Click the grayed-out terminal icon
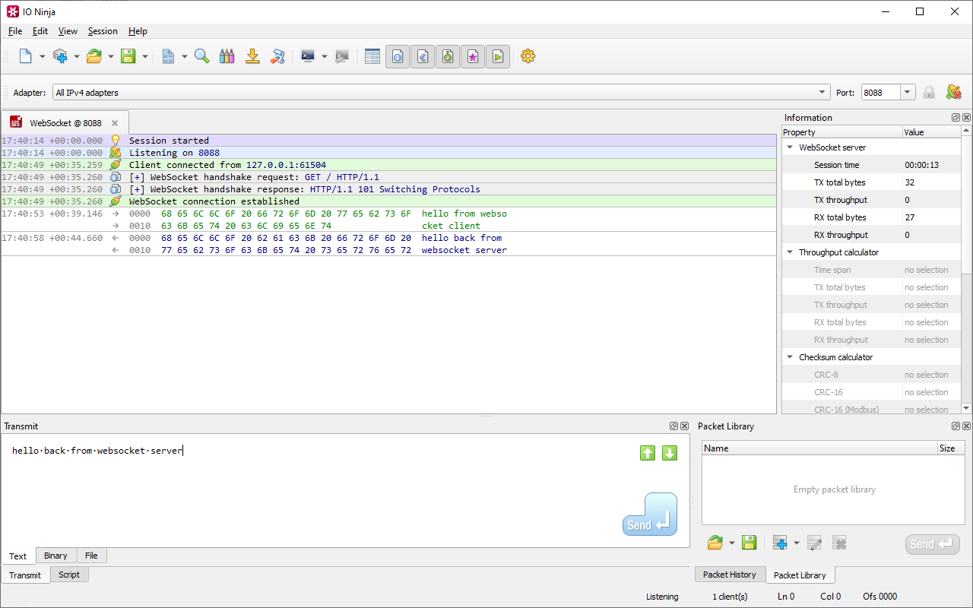Screen dimensions: 973x608 342,56
